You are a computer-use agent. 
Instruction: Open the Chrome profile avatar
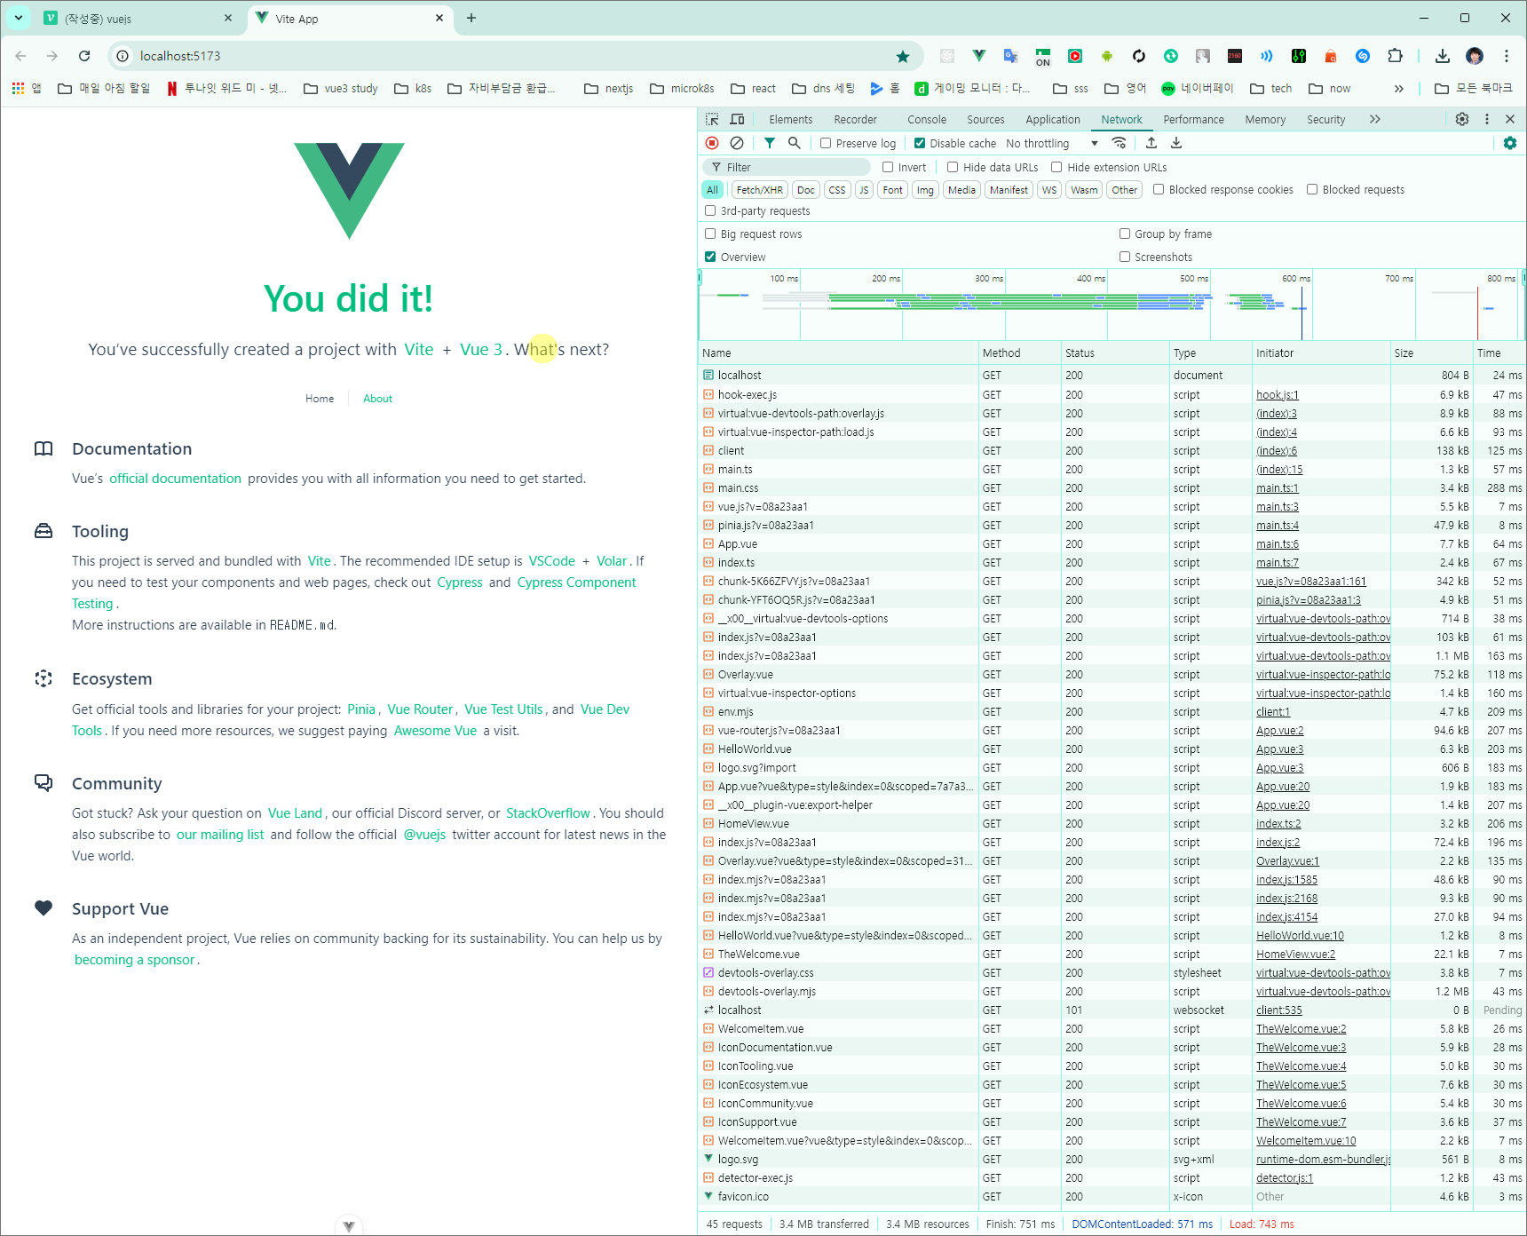[x=1475, y=56]
